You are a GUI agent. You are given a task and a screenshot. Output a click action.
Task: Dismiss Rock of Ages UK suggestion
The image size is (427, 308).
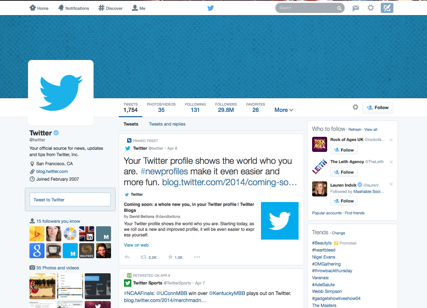(391, 140)
